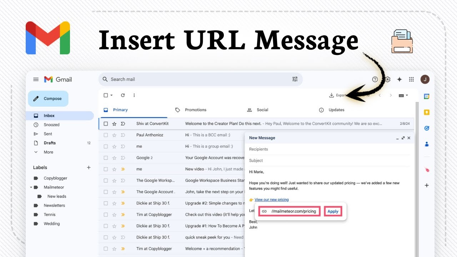
Task: Open search options filter icon in the search bar
Action: (x=295, y=79)
